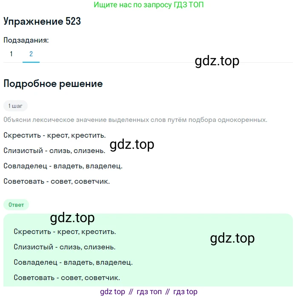298x298 pixels.
Task: Click the 'Советовать' line under the step badge
Action: (57, 181)
